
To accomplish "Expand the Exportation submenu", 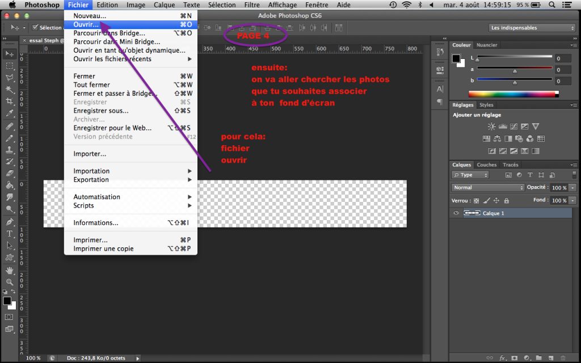I will tap(130, 180).
